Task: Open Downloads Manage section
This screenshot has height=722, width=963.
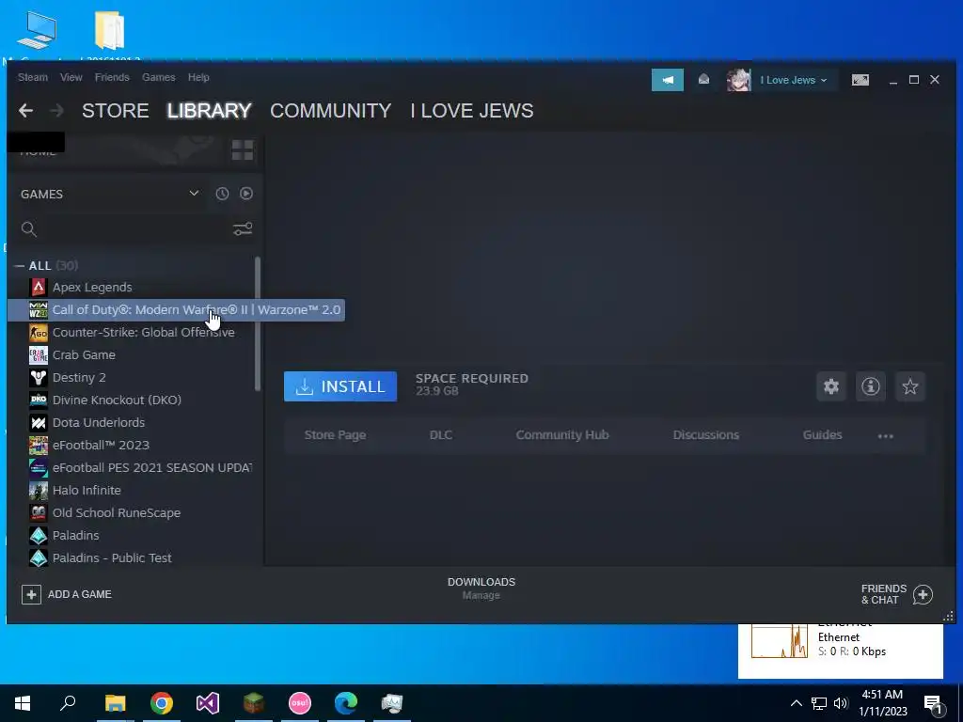Action: (481, 589)
